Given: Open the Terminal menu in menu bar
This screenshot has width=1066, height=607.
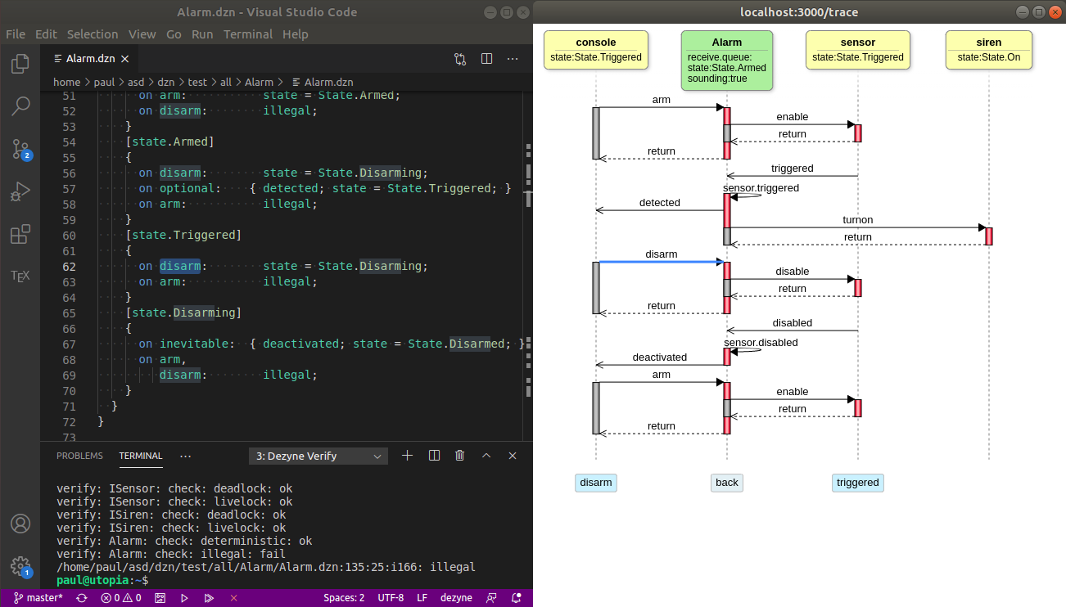Looking at the screenshot, I should pyautogui.click(x=247, y=34).
